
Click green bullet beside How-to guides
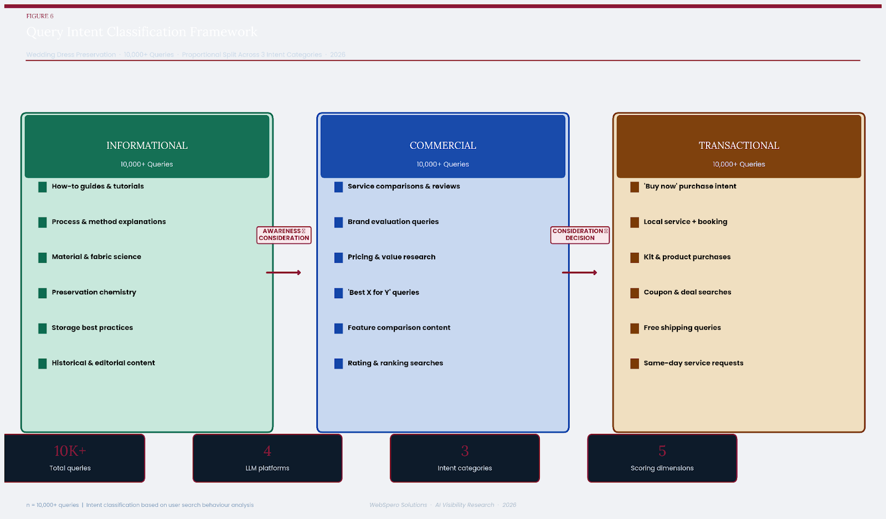tap(43, 187)
